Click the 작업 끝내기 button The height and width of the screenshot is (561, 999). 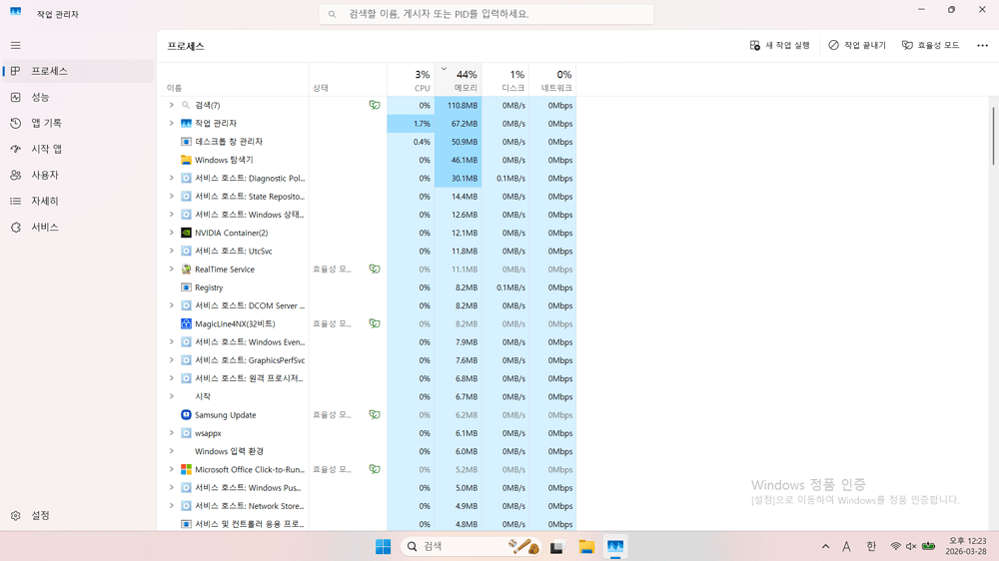(x=856, y=46)
